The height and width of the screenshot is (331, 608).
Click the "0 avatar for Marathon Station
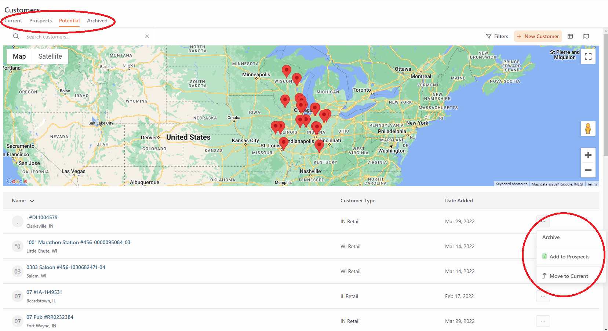coord(18,246)
